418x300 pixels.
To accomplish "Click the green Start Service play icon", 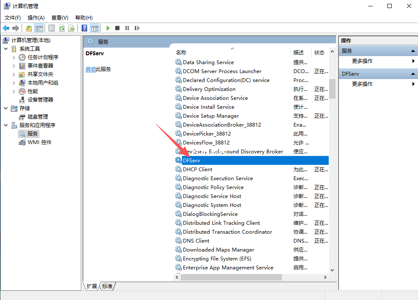I will [108, 28].
